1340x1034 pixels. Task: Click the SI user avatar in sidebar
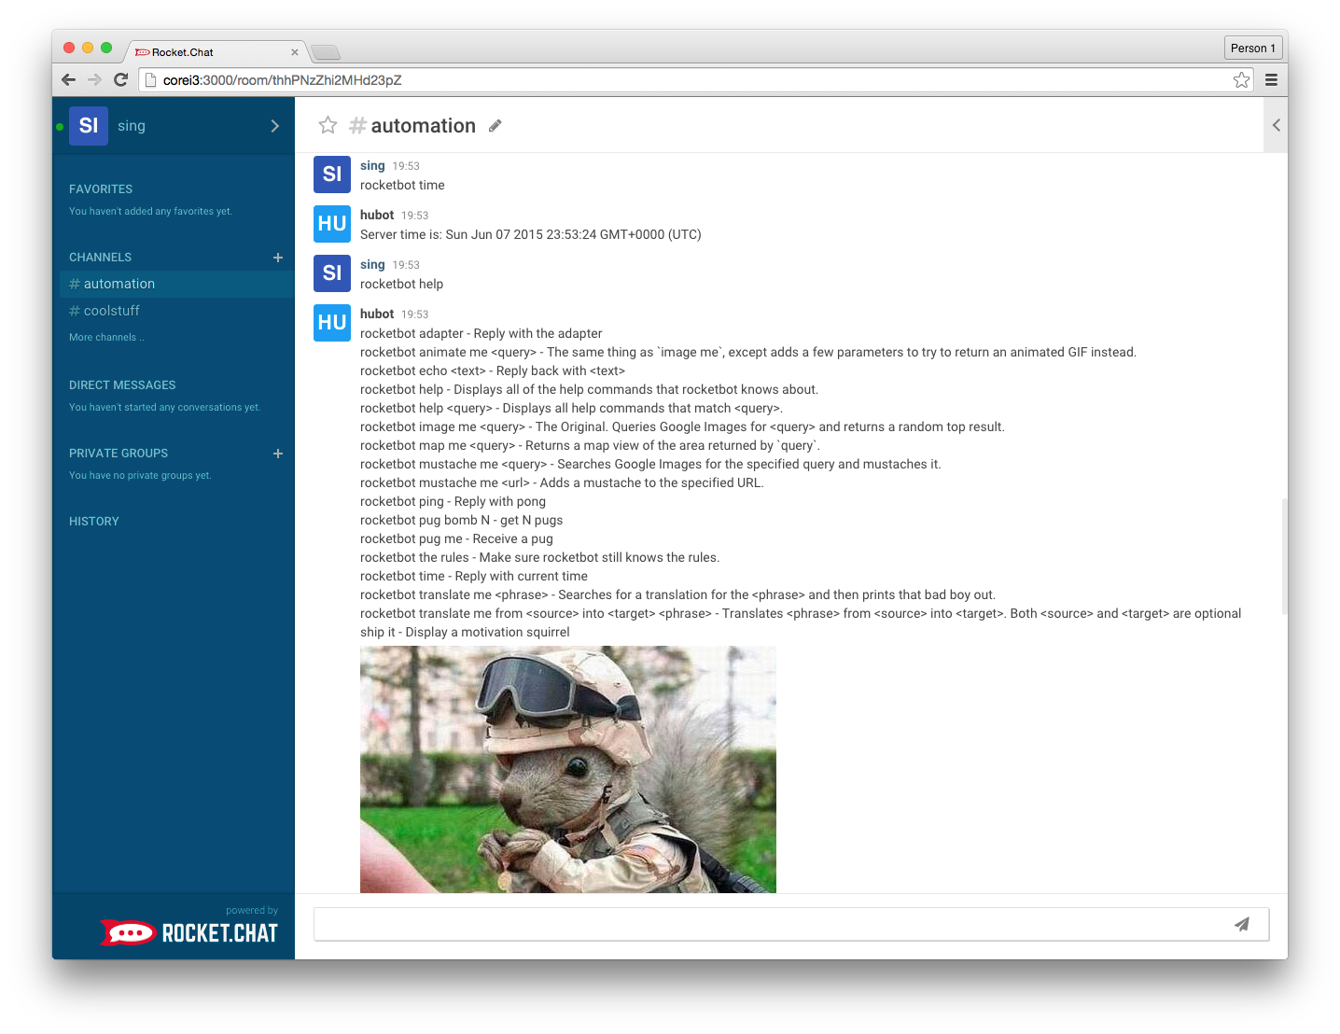89,126
